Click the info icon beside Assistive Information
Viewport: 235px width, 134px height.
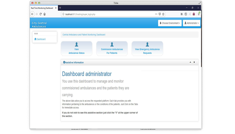coord(64,62)
